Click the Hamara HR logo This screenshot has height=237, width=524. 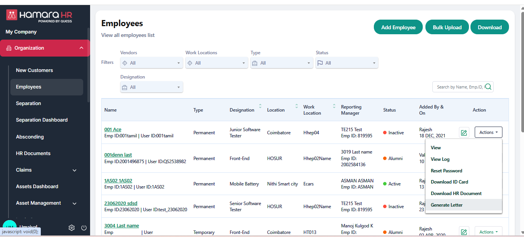point(39,16)
